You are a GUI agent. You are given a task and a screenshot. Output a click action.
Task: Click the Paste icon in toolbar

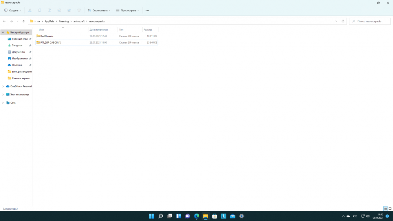tap(50, 10)
